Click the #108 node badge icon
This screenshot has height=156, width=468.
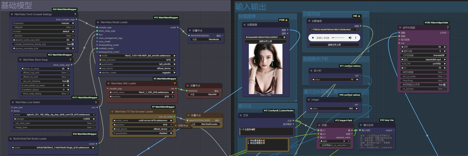coord(286,20)
